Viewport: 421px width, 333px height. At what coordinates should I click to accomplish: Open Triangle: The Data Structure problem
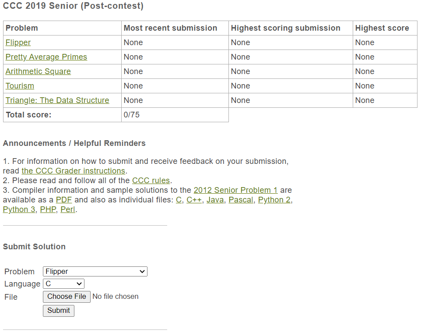pos(57,100)
